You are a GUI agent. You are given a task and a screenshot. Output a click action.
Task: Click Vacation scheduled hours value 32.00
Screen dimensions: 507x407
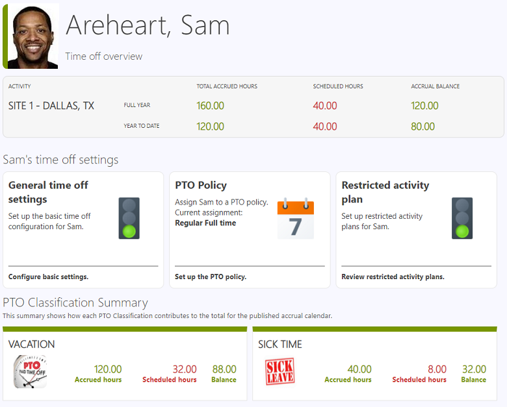pos(183,369)
